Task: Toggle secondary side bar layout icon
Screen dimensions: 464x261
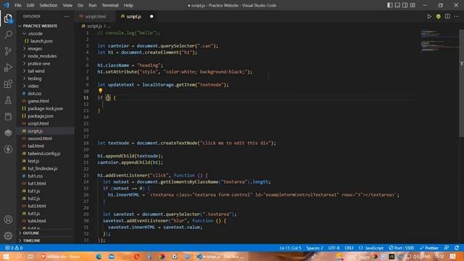Action: pyautogui.click(x=405, y=5)
